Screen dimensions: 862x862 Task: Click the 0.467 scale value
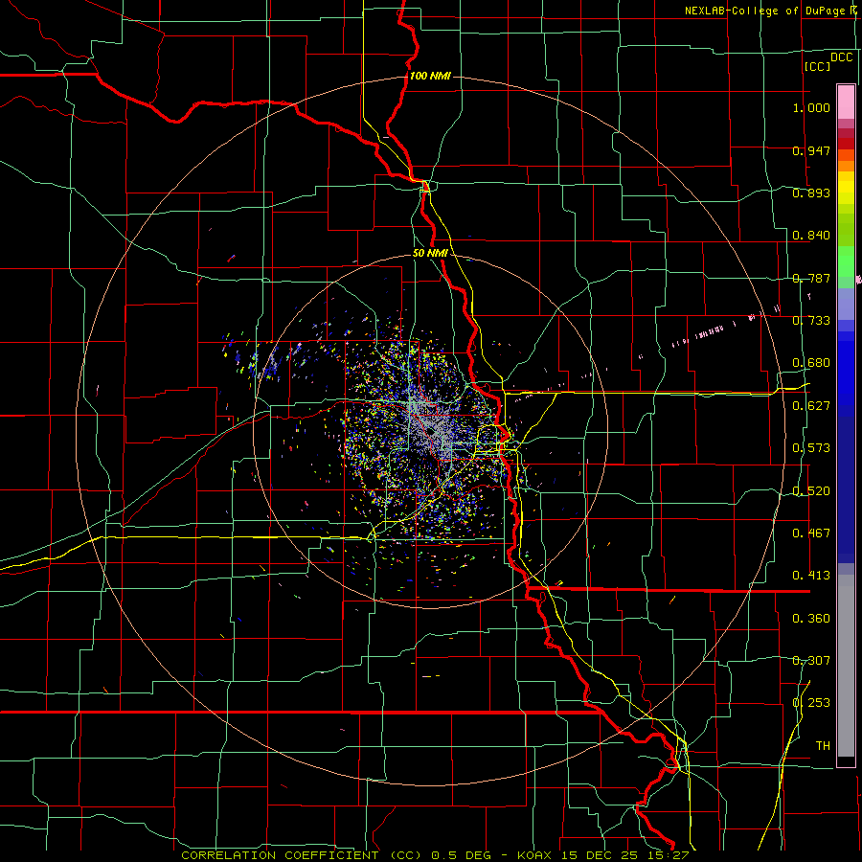811,533
